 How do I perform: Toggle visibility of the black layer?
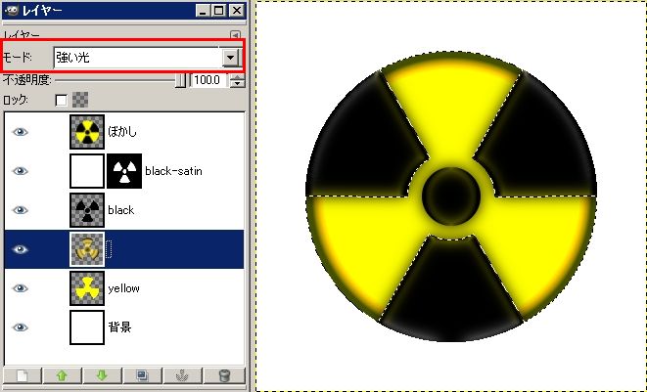tap(21, 210)
